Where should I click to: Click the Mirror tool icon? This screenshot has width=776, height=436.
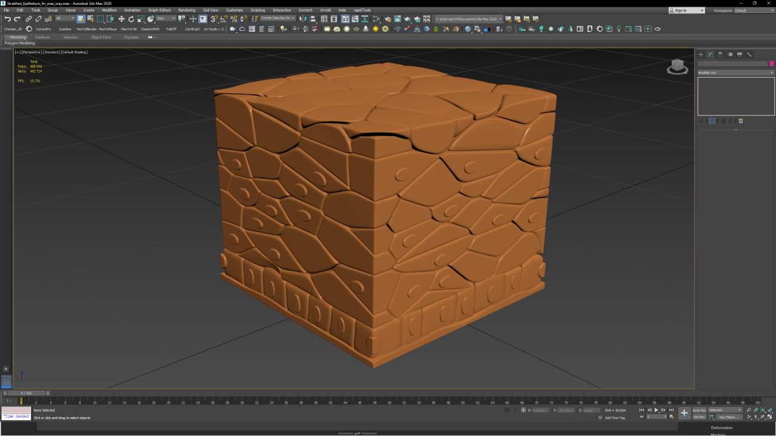[303, 19]
